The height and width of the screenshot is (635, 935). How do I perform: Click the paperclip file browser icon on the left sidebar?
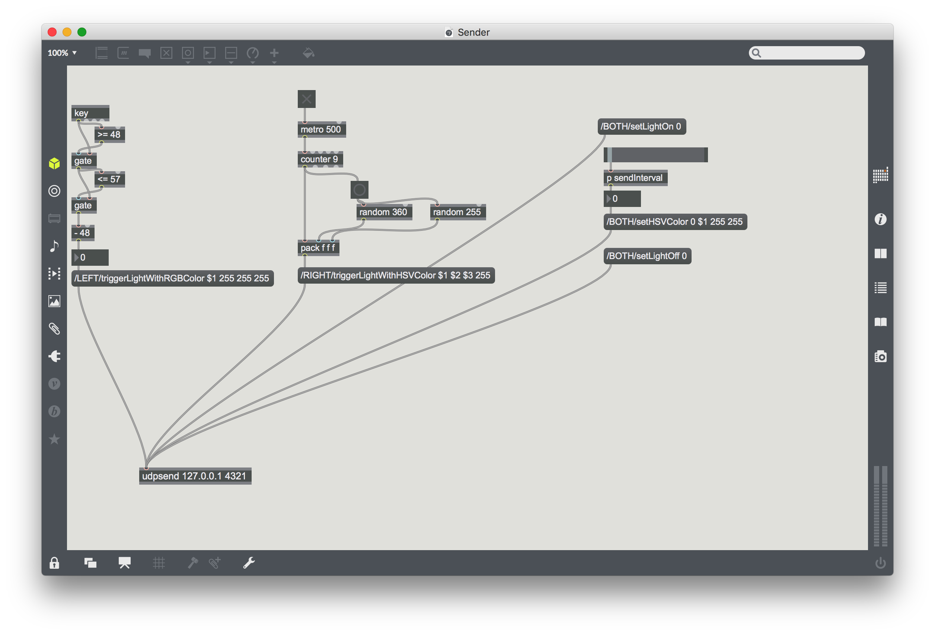tap(54, 329)
